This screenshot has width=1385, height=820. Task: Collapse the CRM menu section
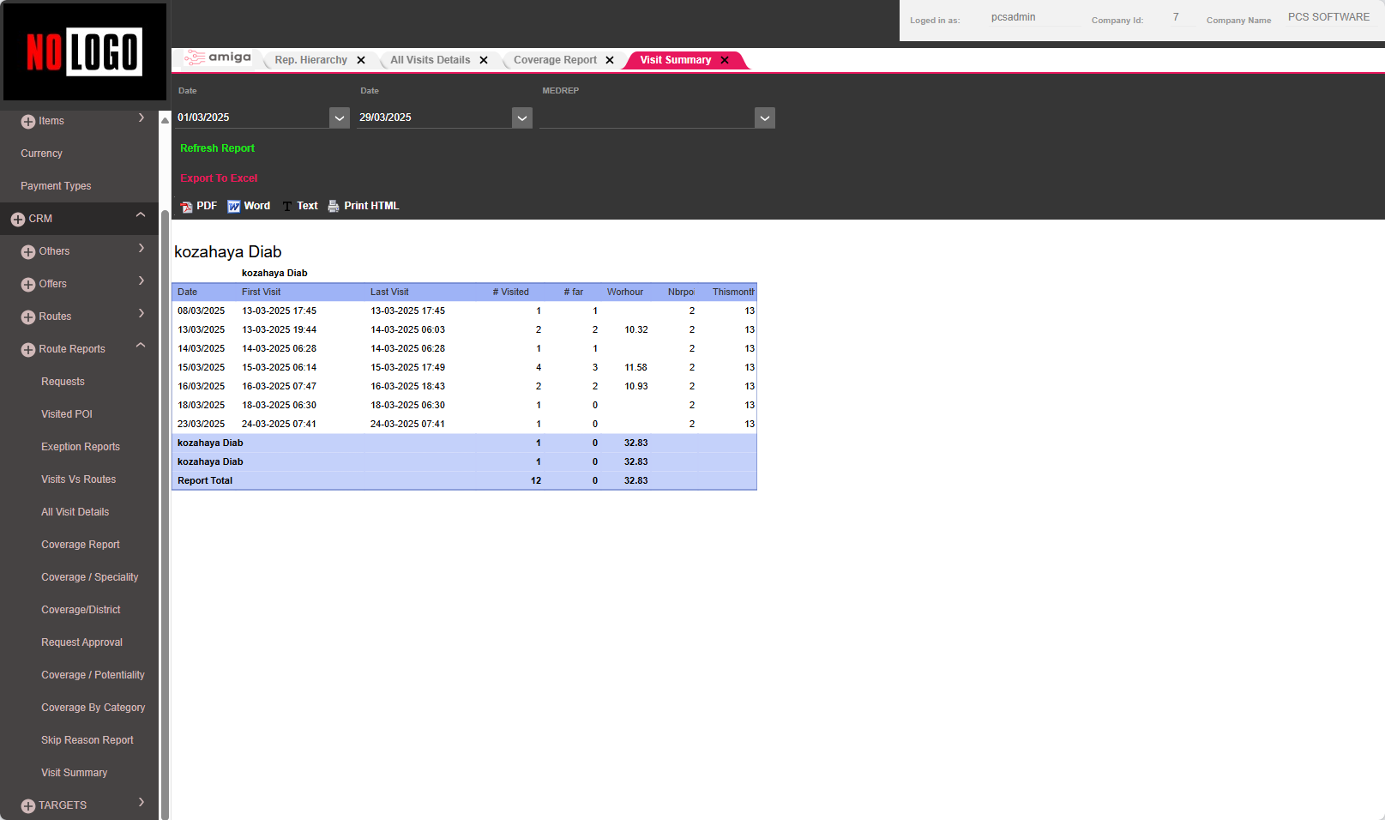141,215
